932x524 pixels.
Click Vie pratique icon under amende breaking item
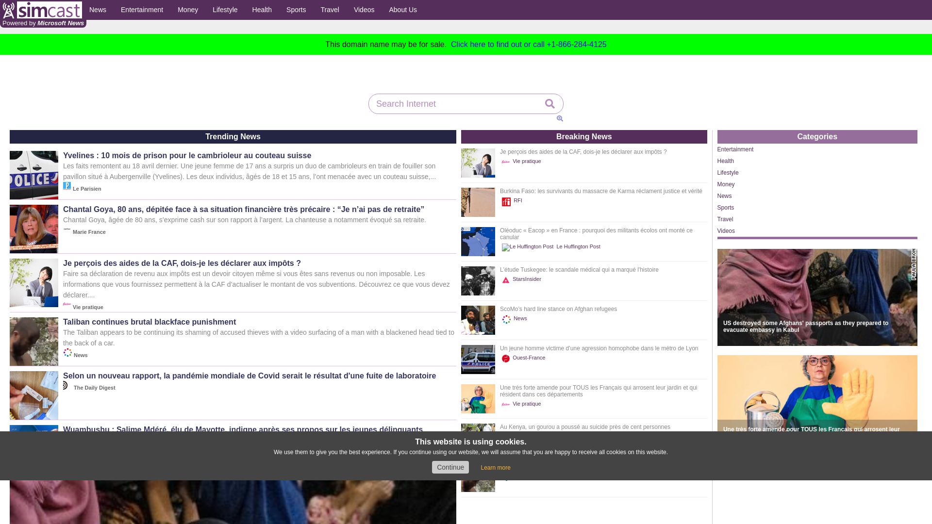pyautogui.click(x=506, y=405)
